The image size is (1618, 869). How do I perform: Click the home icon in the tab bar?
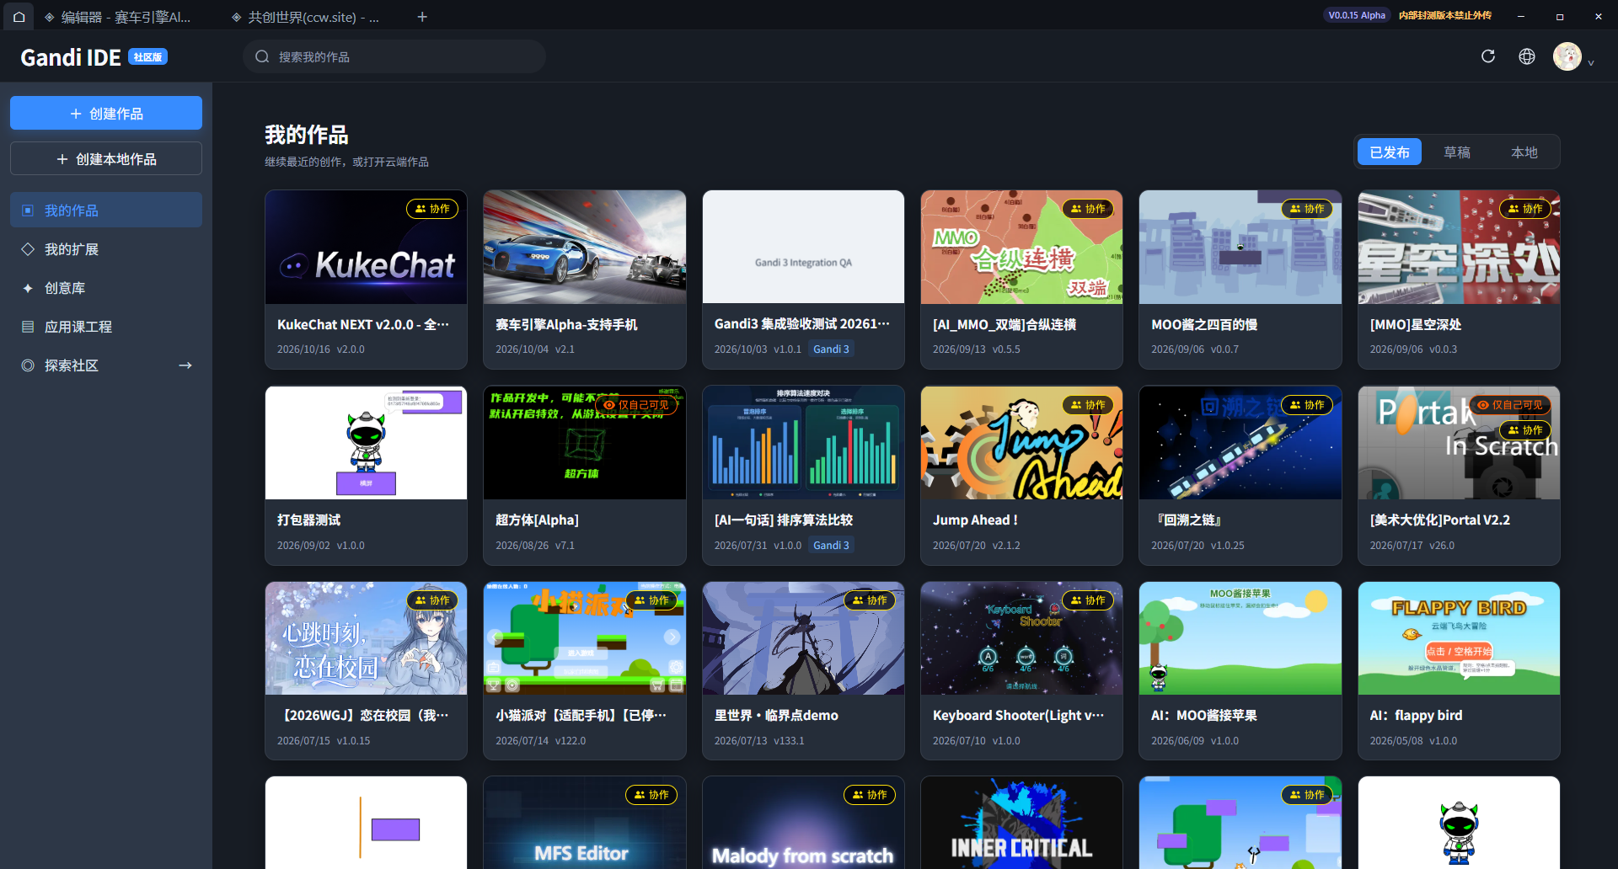click(19, 16)
